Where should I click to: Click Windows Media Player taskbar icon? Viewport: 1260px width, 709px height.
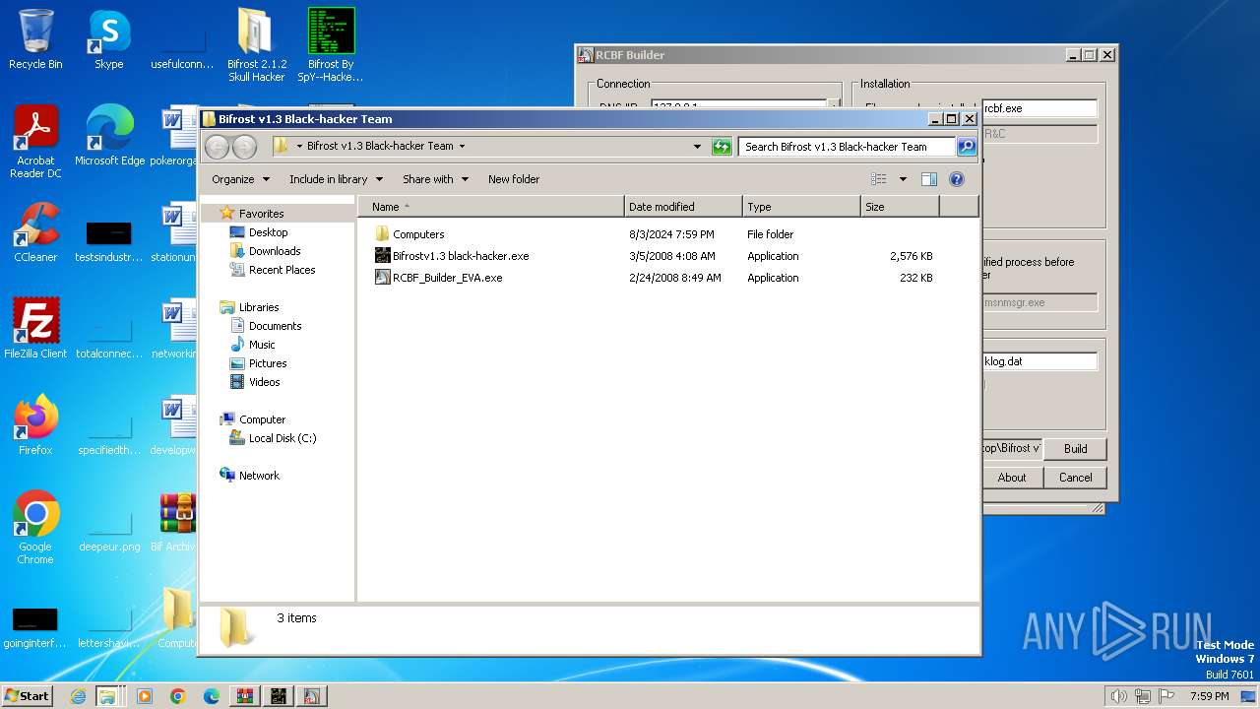point(145,696)
